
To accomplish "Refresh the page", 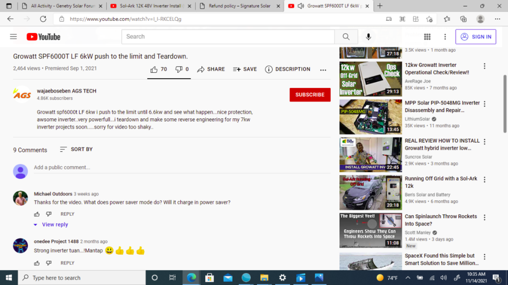I will click(x=43, y=19).
